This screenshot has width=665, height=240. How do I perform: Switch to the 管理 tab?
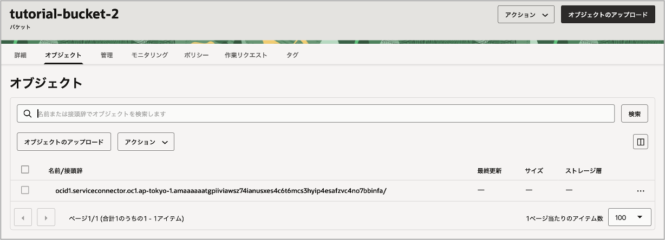[x=107, y=55]
